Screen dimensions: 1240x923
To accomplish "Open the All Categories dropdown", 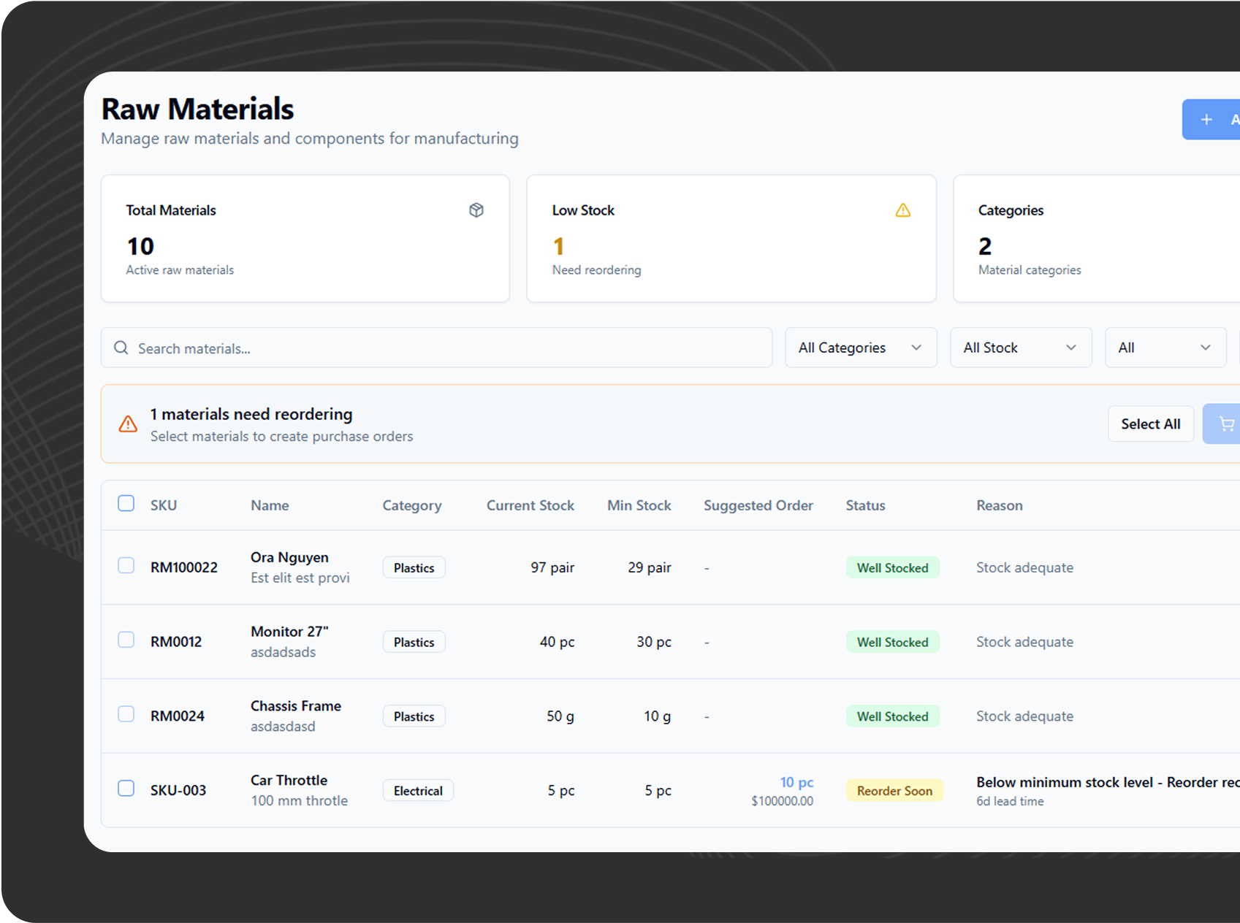I will 860,348.
